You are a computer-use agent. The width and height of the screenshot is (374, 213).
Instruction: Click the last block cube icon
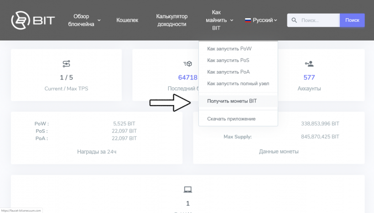188,64
